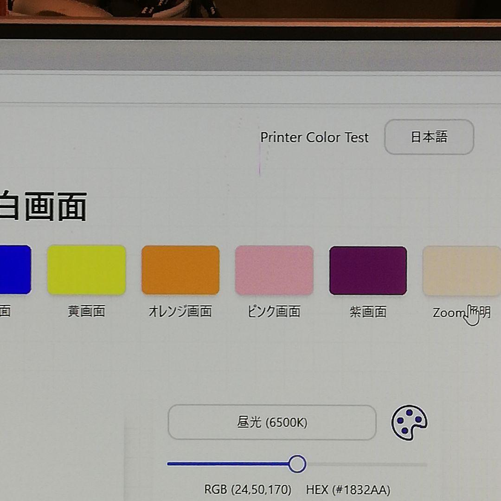The width and height of the screenshot is (501, 501).
Task: Click the 黄画面 label
Action: click(x=87, y=311)
